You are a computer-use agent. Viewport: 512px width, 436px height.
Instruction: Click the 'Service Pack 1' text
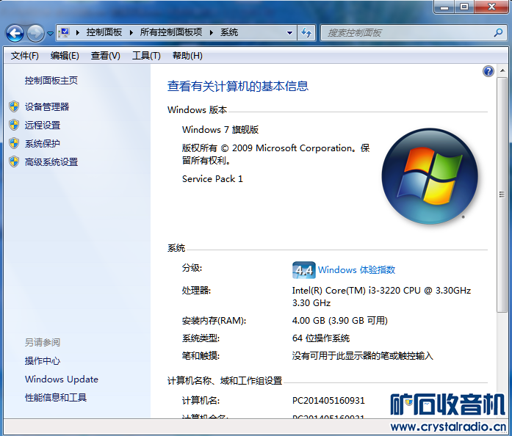(x=212, y=179)
